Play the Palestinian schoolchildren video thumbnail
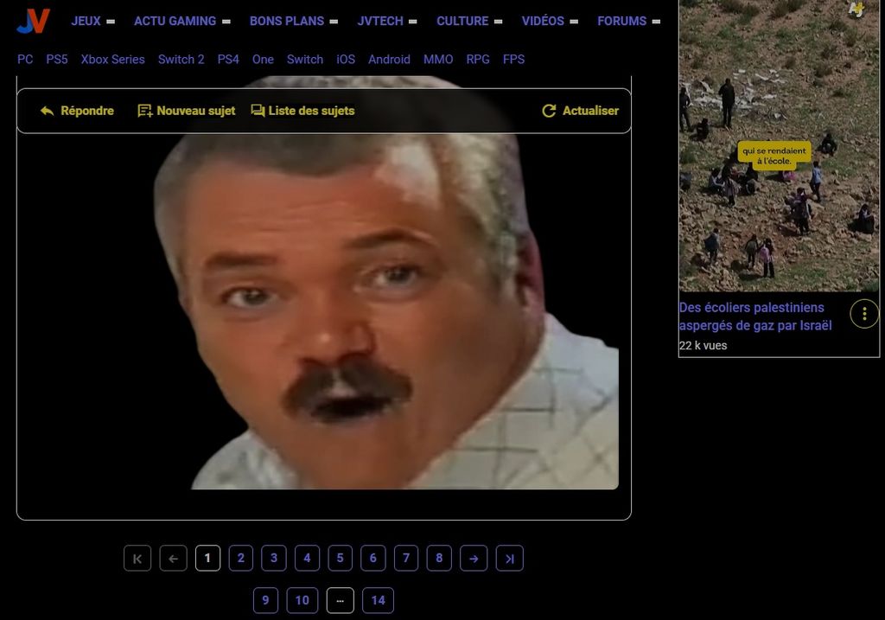Screen dimensions: 885x620 click(779, 147)
